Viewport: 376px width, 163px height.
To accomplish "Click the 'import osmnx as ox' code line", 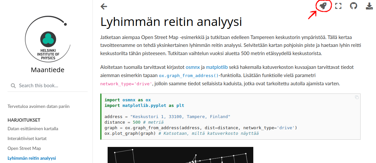I will (128, 100).
